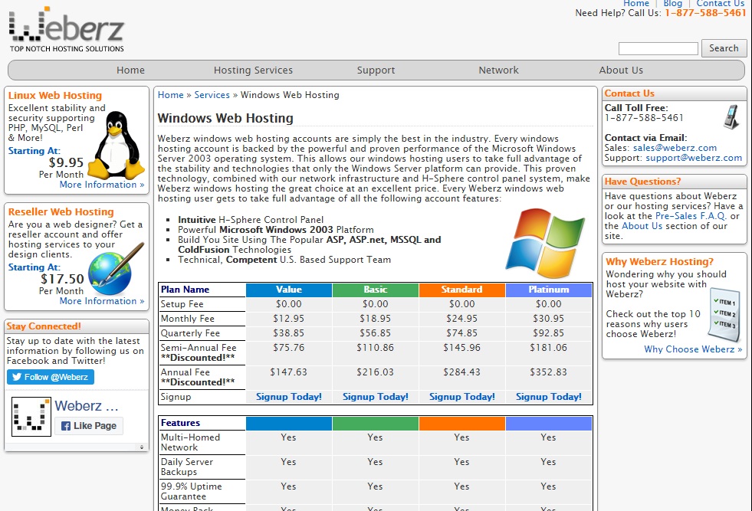Click the Blog link at top
The width and height of the screenshot is (752, 511).
point(672,3)
